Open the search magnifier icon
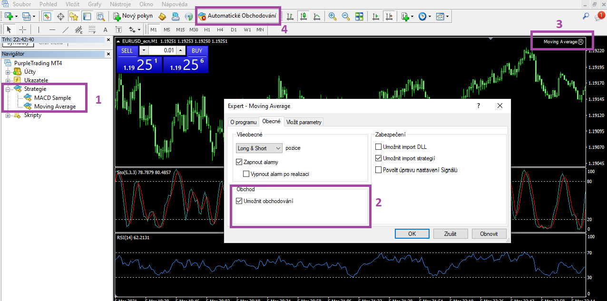 pos(586,16)
